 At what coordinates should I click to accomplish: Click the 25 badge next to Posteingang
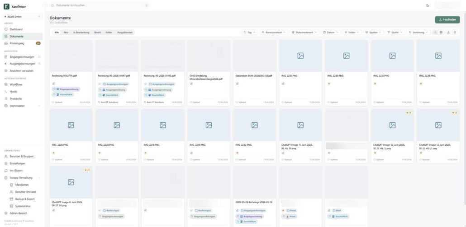point(38,43)
